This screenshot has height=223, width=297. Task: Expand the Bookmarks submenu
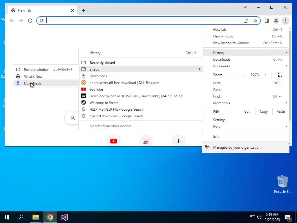pos(246,66)
